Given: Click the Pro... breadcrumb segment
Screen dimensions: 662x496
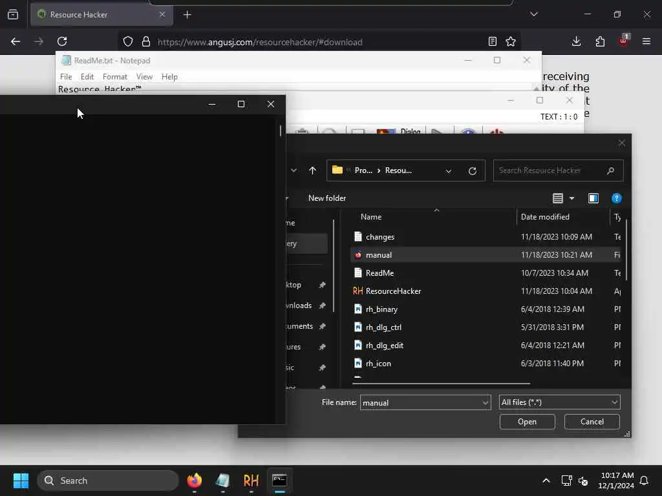Looking at the screenshot, I should coord(363,170).
